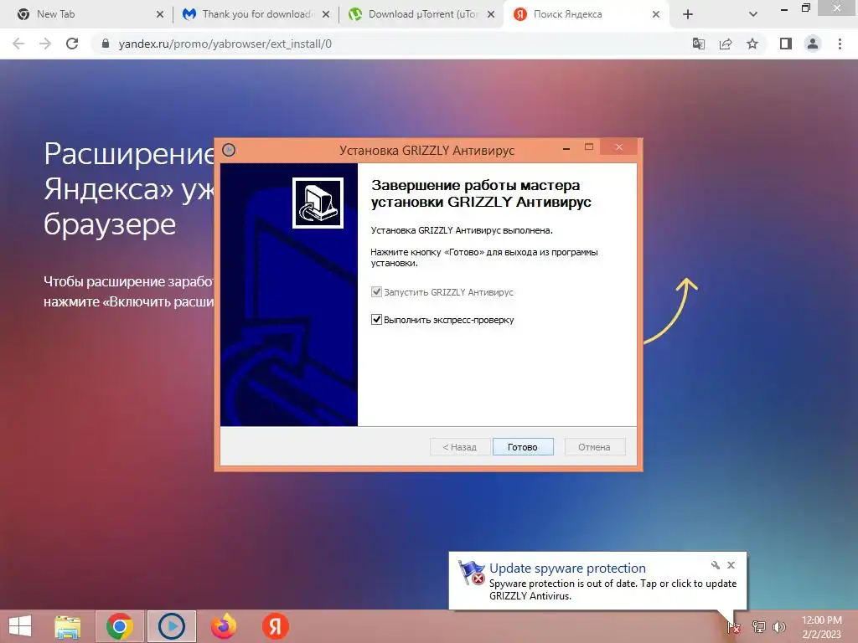Image resolution: width=858 pixels, height=643 pixels.
Task: Switch to Download µTorrent tab
Action: (x=421, y=14)
